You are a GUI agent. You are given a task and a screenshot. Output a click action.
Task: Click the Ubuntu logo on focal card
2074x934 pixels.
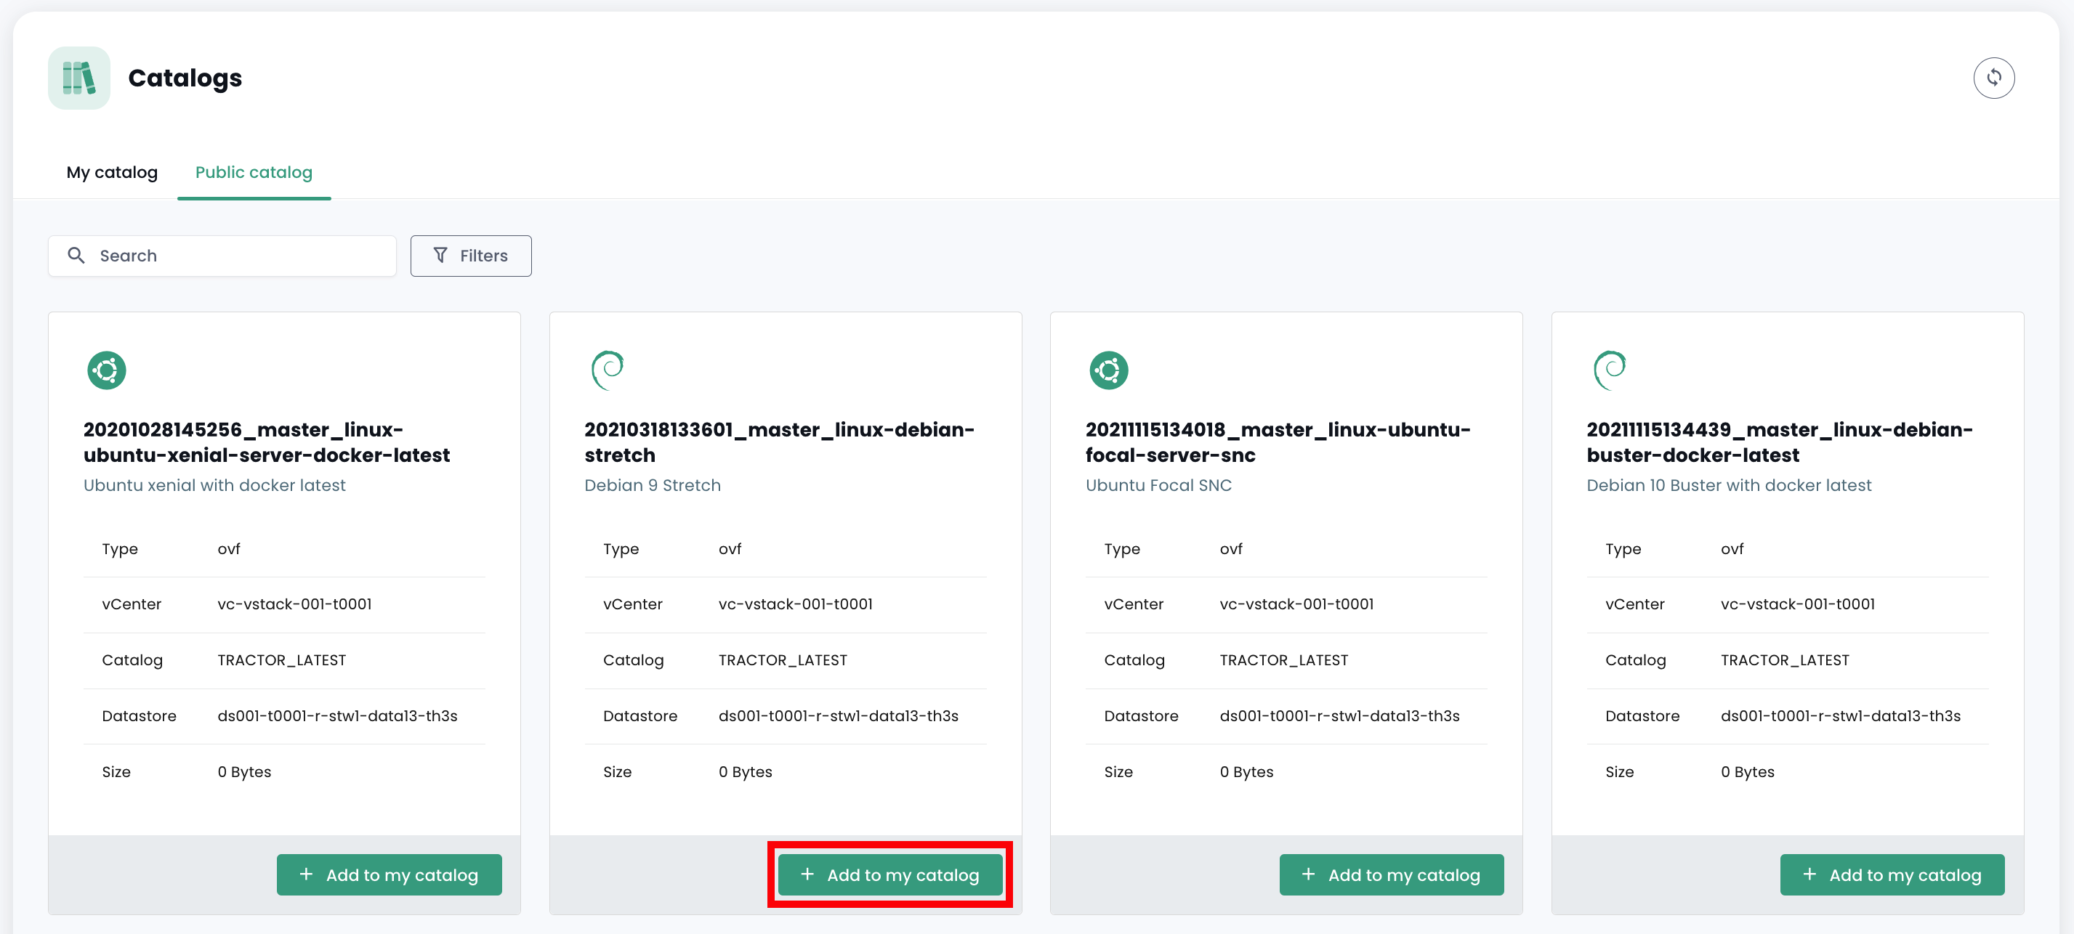1107,370
